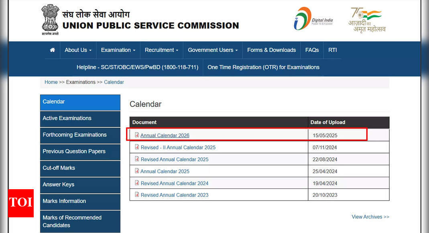
Task: Click PDF icon next to Revised Annual Calendar 2023
Action: (137, 195)
